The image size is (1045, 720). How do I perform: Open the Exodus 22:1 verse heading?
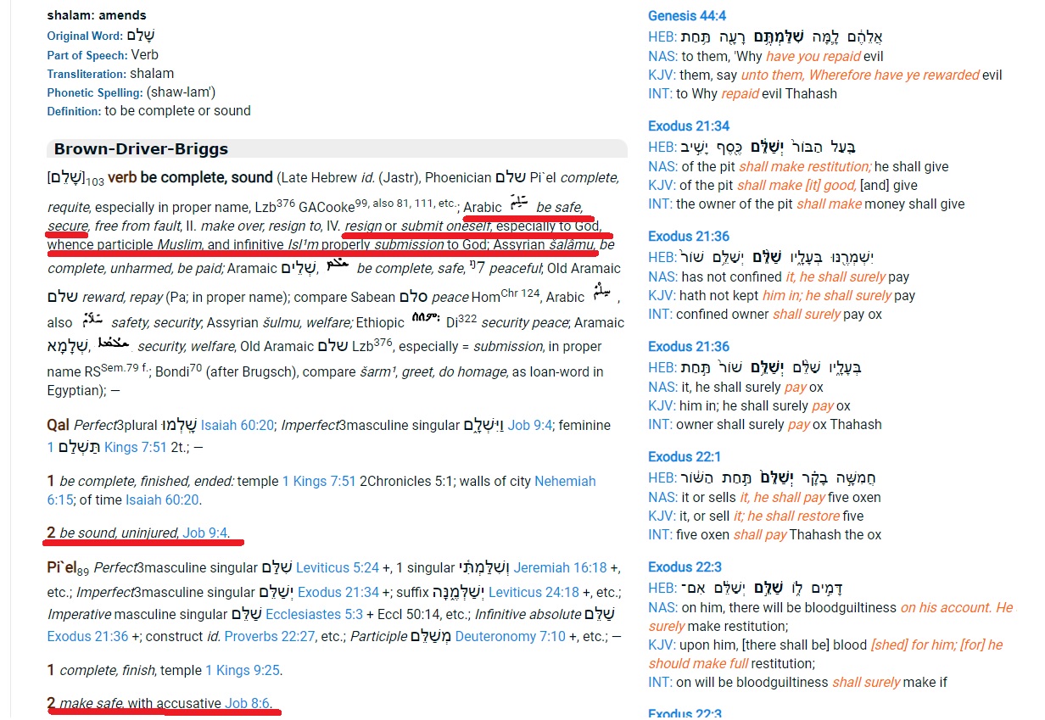(x=685, y=457)
